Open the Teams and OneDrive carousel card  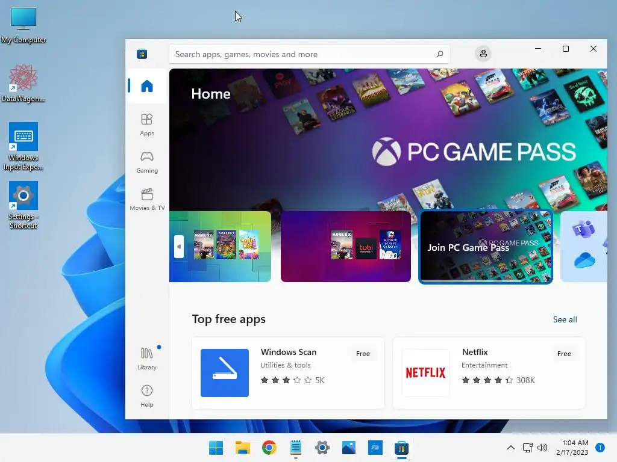(584, 247)
